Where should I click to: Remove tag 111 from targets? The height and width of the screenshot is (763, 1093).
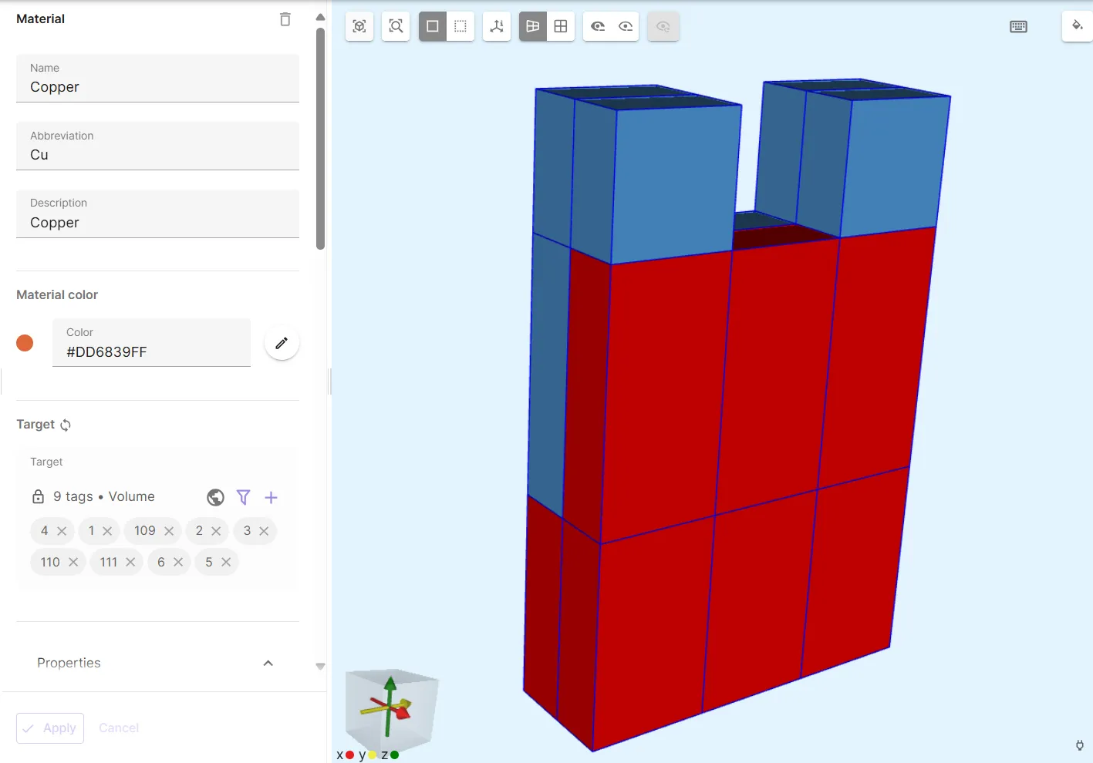point(130,562)
